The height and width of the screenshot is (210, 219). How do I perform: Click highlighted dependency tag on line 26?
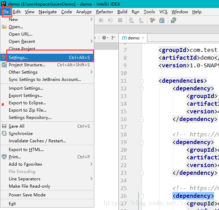[x=193, y=196]
